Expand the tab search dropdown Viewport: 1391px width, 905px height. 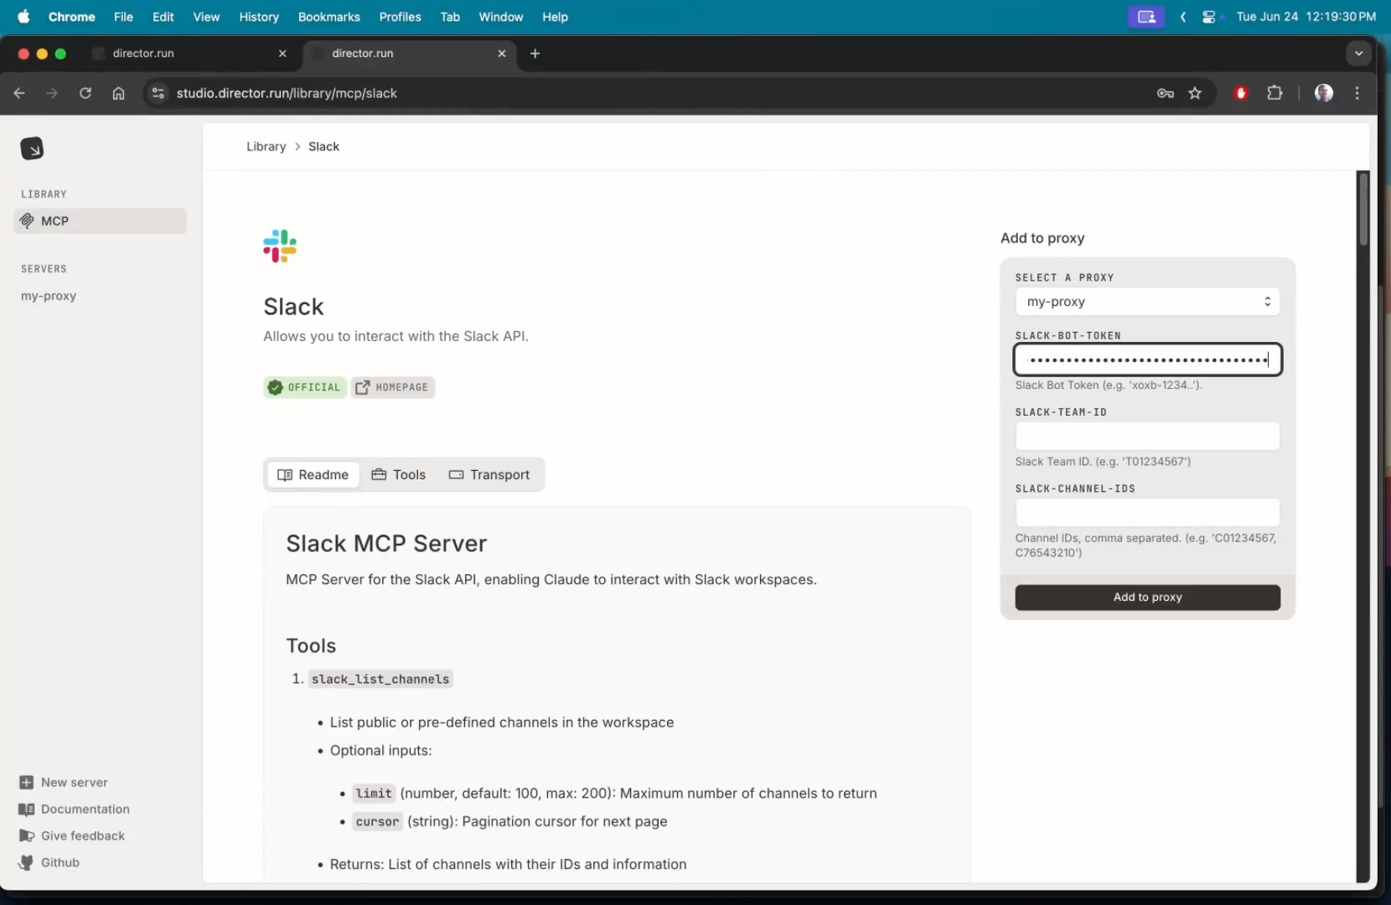coord(1358,54)
